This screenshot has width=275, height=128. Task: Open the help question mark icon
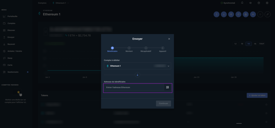click(259, 3)
